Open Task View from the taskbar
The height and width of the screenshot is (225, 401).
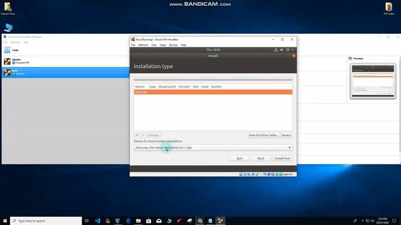click(87, 221)
